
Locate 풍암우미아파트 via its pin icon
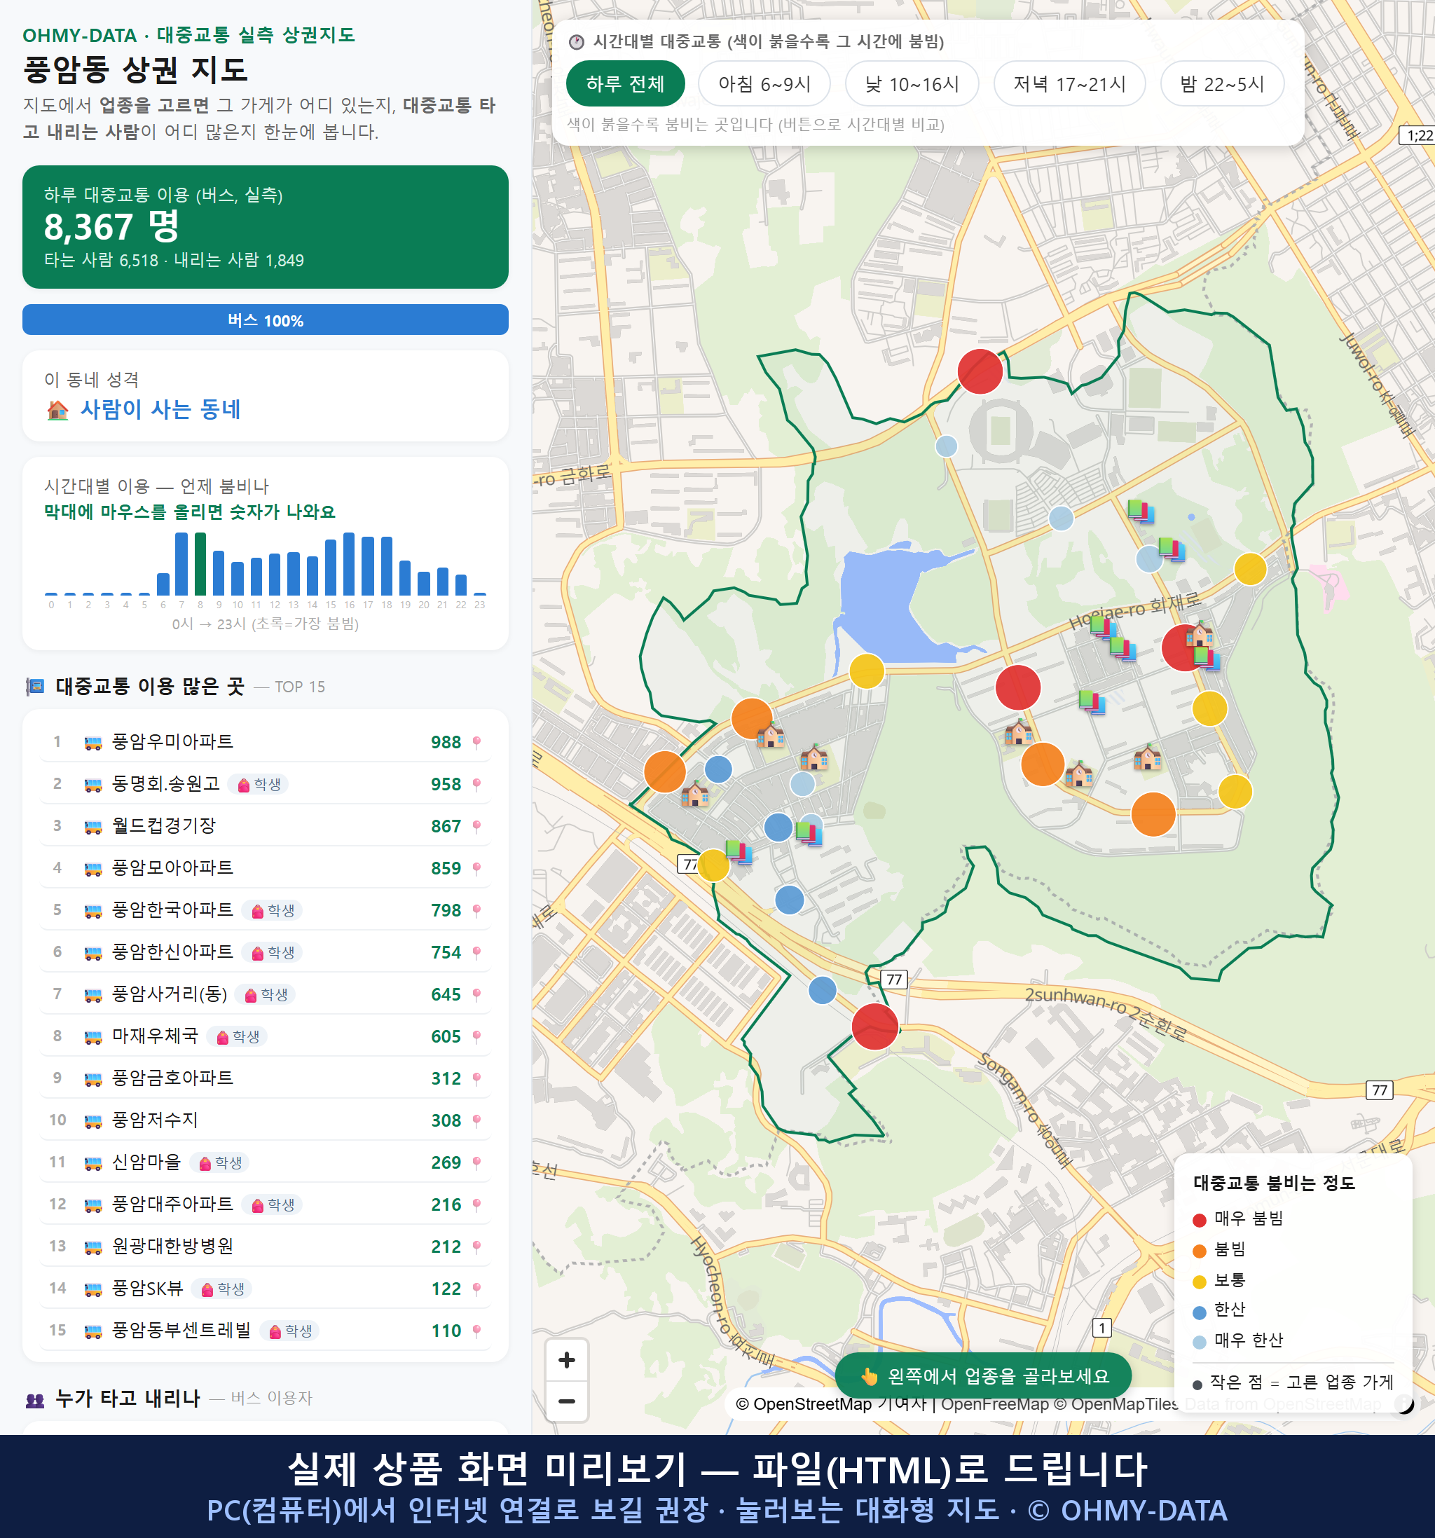[x=476, y=742]
